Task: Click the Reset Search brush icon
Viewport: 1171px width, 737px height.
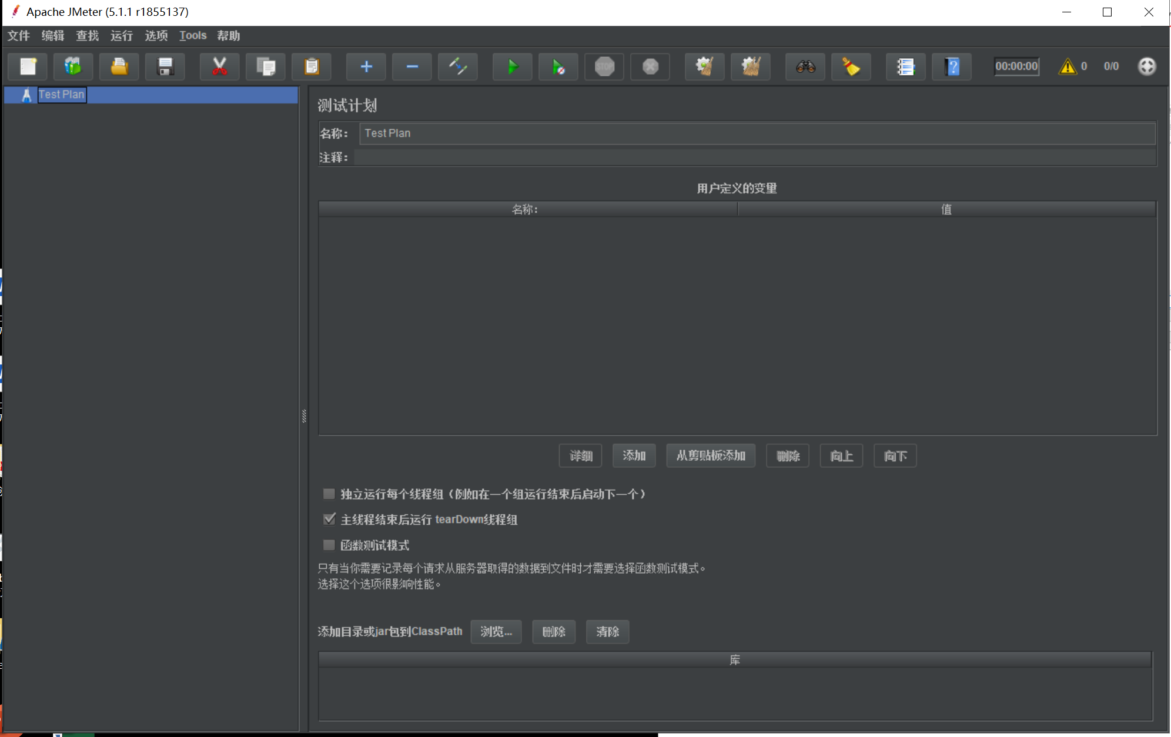Action: coord(851,66)
